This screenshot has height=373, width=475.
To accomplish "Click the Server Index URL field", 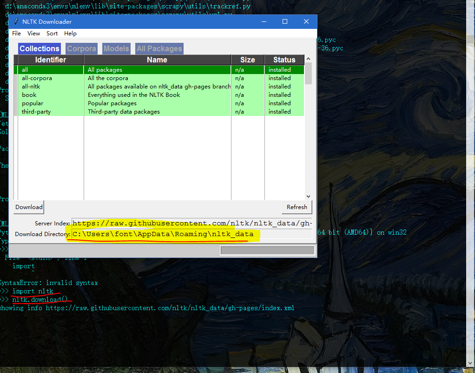I will click(192, 224).
